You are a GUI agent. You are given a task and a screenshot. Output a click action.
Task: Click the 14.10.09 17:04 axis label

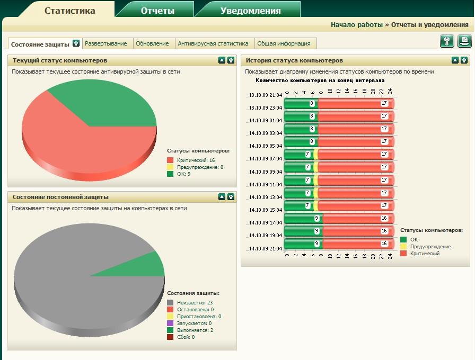(x=266, y=223)
